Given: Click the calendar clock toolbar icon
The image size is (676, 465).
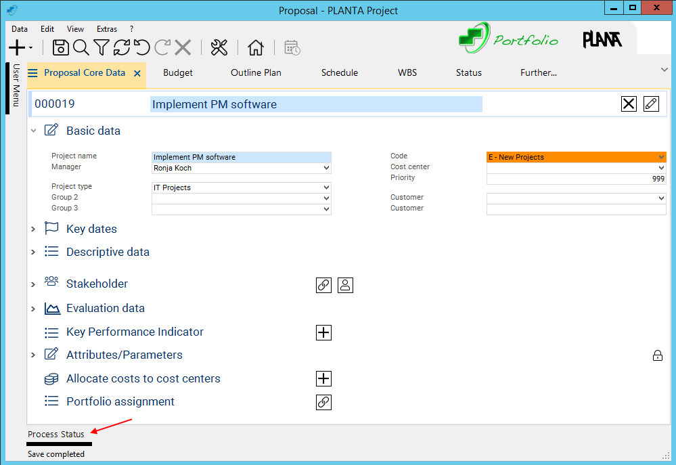Looking at the screenshot, I should (292, 47).
